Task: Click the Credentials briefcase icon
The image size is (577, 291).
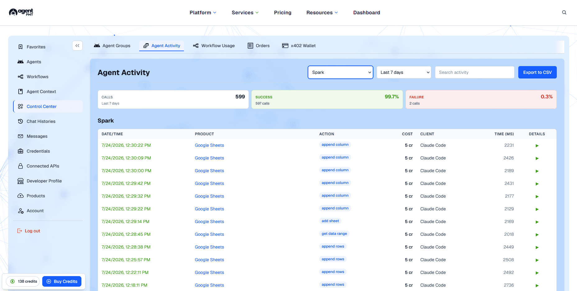Action: tap(21, 151)
